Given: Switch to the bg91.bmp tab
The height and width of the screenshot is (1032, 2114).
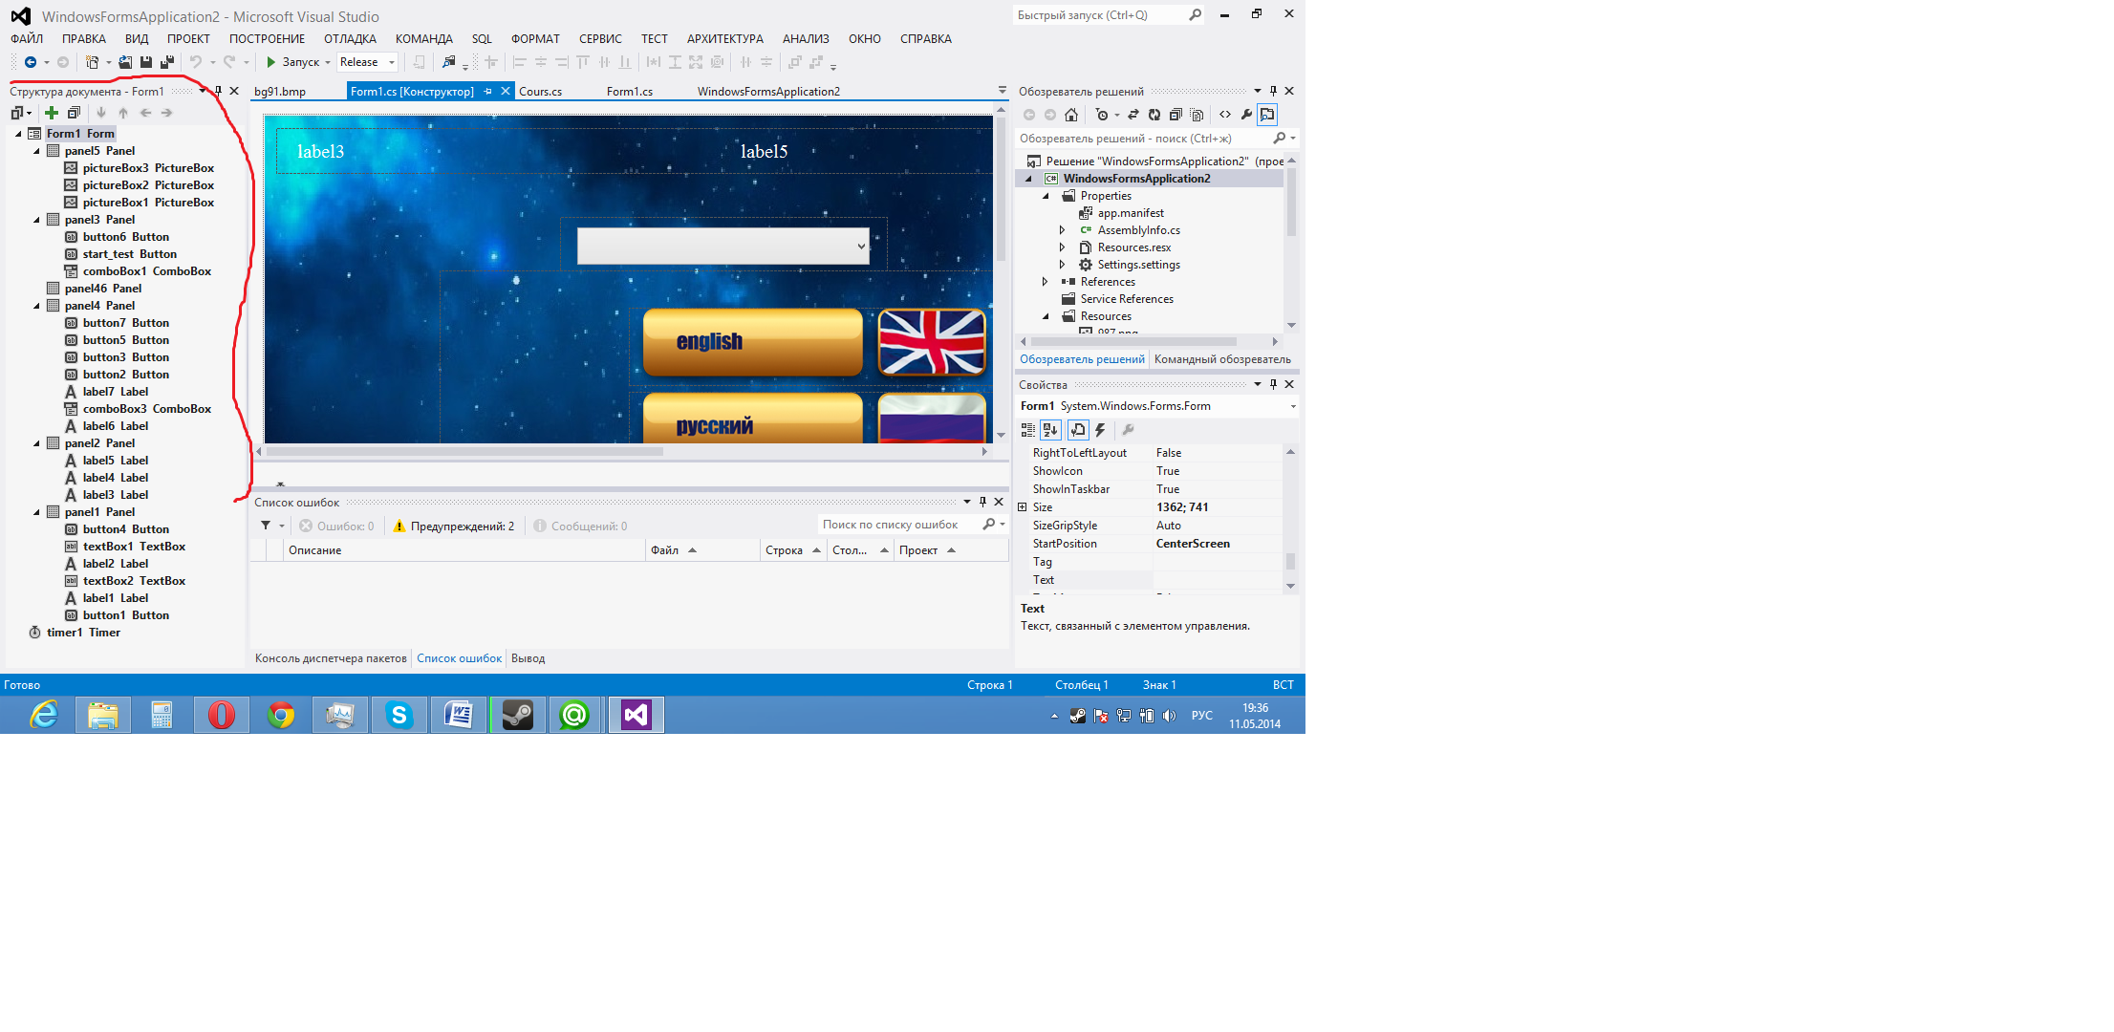Looking at the screenshot, I should coord(280,92).
